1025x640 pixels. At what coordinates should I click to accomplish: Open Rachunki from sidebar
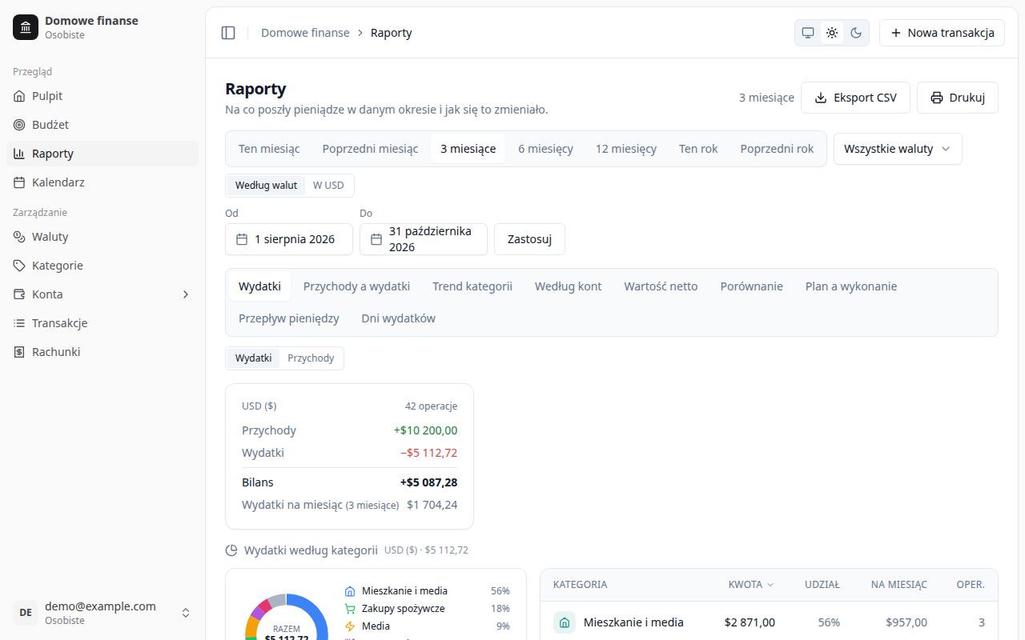102,352
